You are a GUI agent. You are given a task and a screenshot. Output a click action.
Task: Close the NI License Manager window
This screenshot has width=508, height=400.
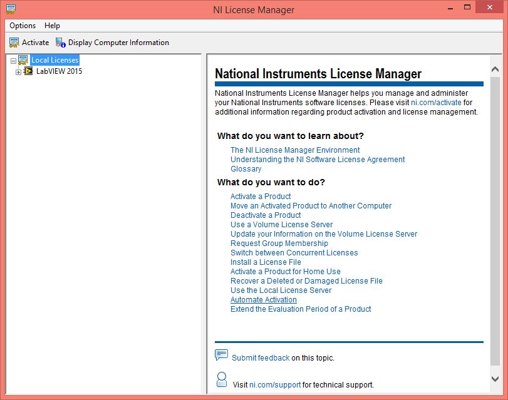pyautogui.click(x=490, y=7)
